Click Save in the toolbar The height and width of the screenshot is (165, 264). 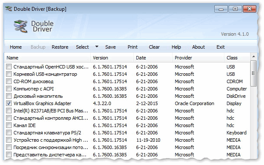[x=110, y=47]
